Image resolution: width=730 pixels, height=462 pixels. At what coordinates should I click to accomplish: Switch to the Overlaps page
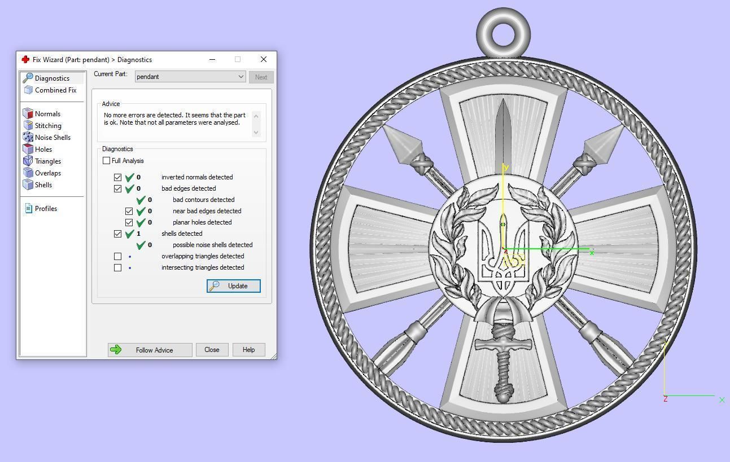click(x=48, y=173)
